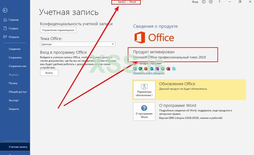Open the Открыть section
Image resolution: width=254 pixels, height=155 pixels.
coord(14,37)
